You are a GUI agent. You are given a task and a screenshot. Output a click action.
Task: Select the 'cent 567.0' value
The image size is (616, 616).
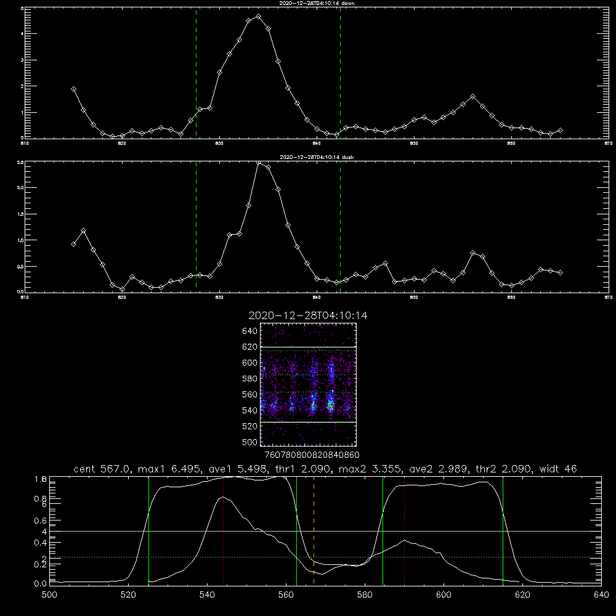[102, 469]
